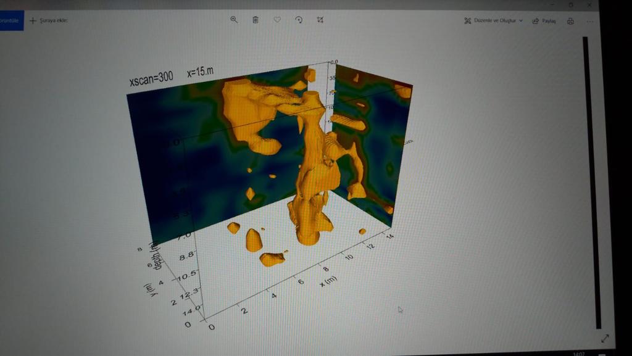Image resolution: width=632 pixels, height=356 pixels.
Task: Select the crop tool icon
Action: click(320, 20)
